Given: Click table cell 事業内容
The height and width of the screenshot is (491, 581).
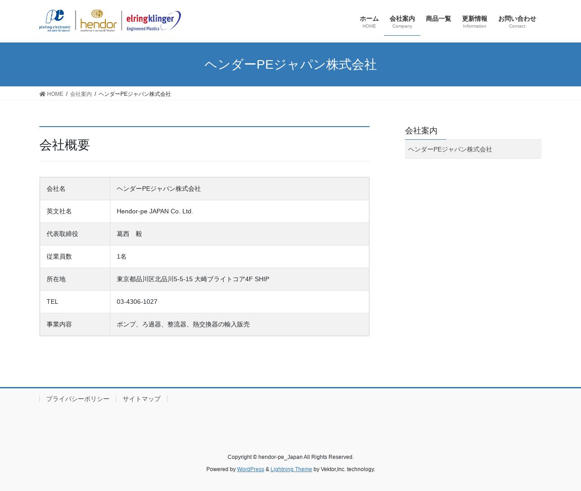Looking at the screenshot, I should point(75,325).
